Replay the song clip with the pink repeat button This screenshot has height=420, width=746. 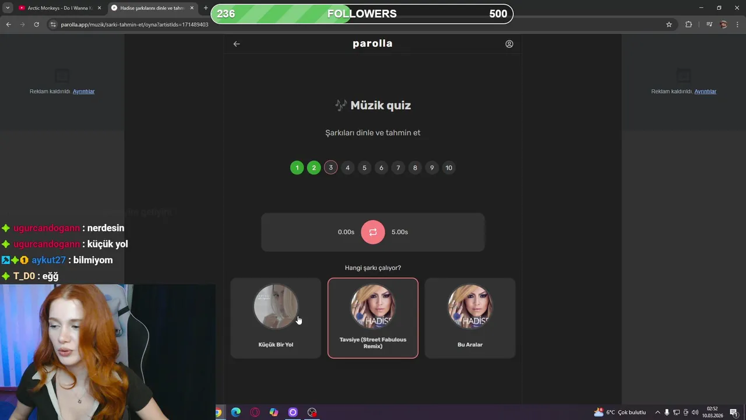click(373, 232)
